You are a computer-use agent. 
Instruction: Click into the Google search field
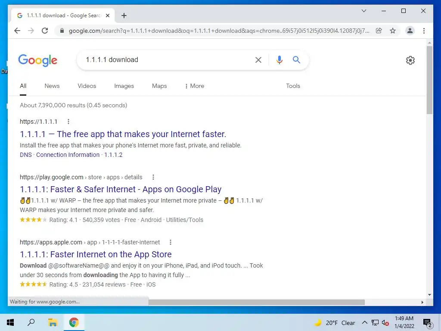coord(166,59)
